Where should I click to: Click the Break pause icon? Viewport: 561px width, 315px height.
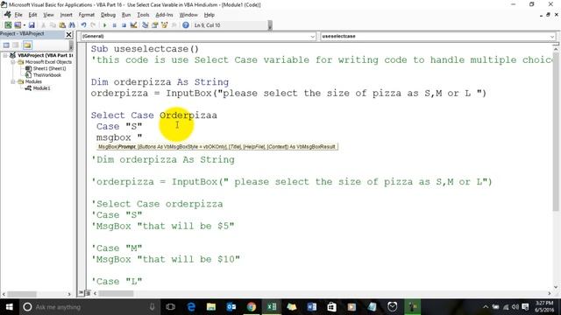tap(115, 25)
